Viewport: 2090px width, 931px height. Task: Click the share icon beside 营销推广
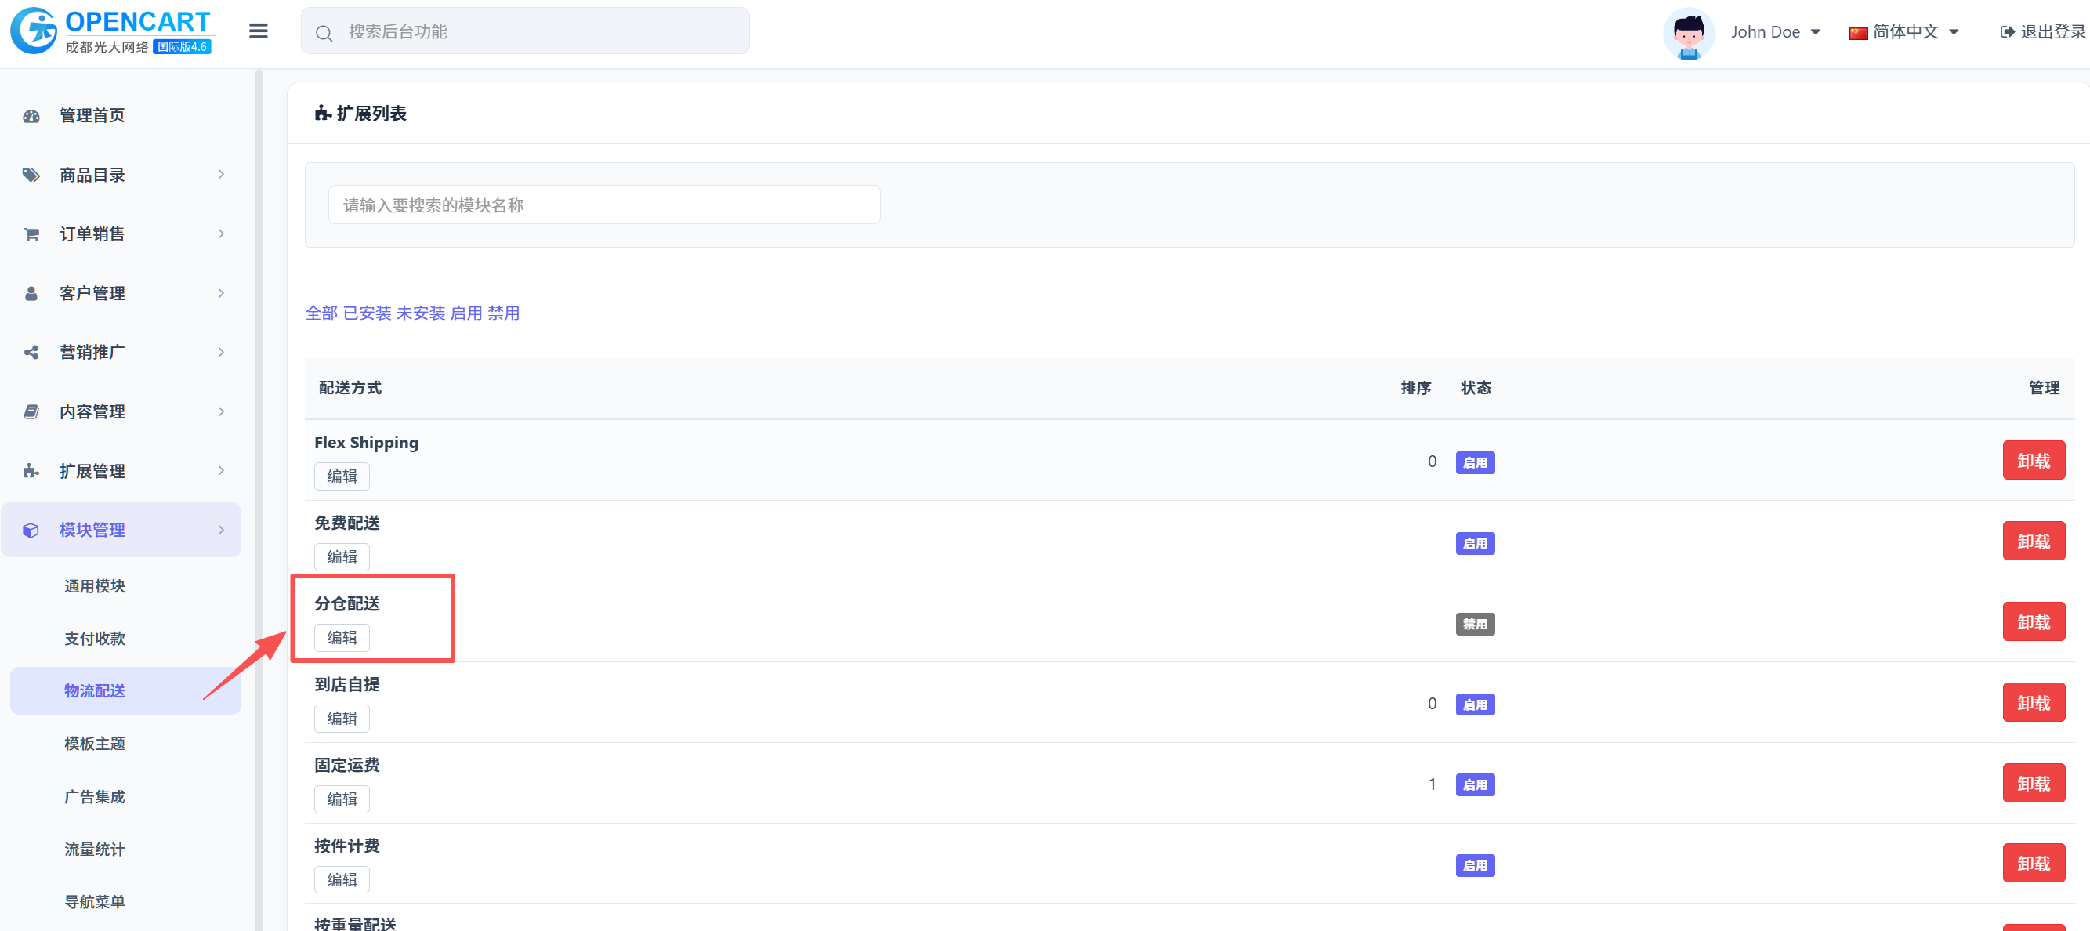click(x=31, y=353)
